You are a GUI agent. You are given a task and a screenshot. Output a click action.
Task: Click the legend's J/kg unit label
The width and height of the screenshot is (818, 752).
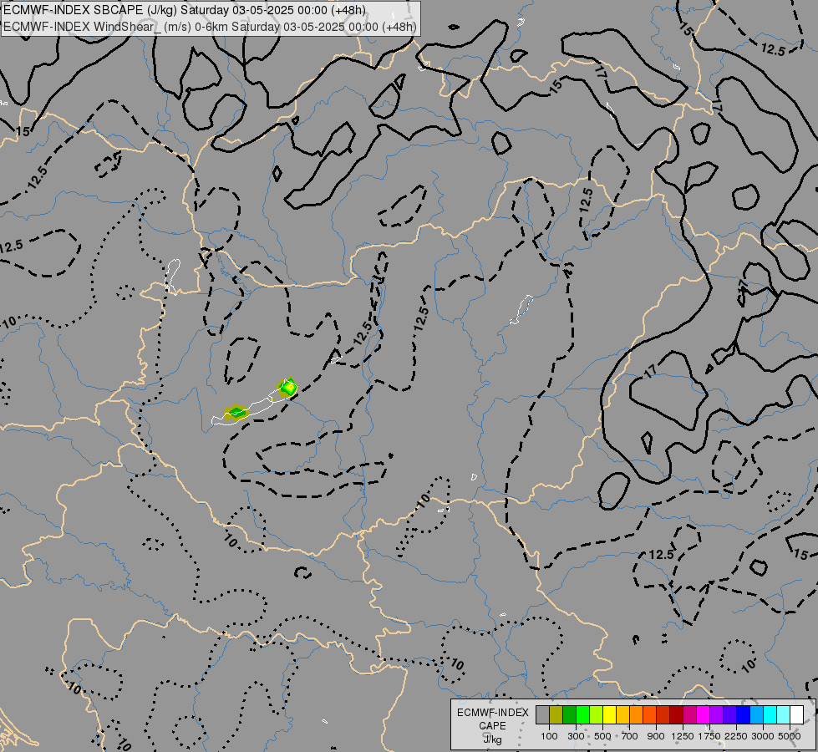pyautogui.click(x=492, y=739)
